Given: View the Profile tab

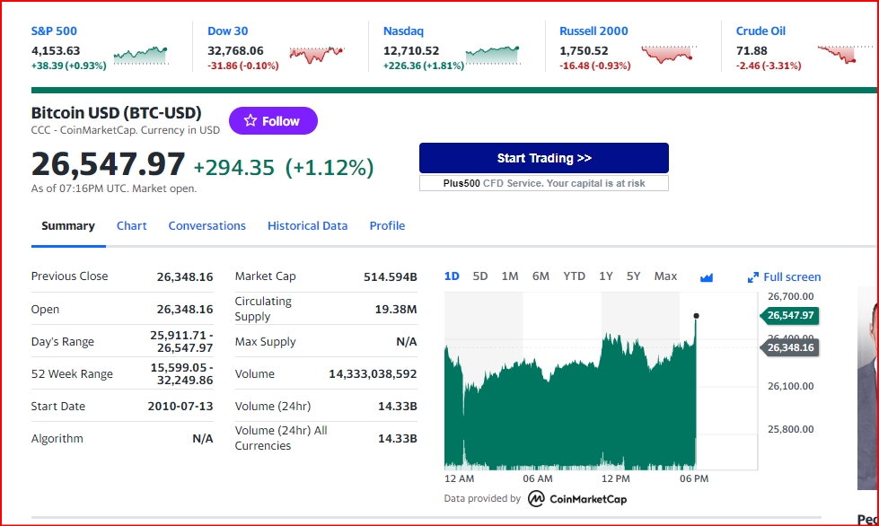Looking at the screenshot, I should [387, 225].
